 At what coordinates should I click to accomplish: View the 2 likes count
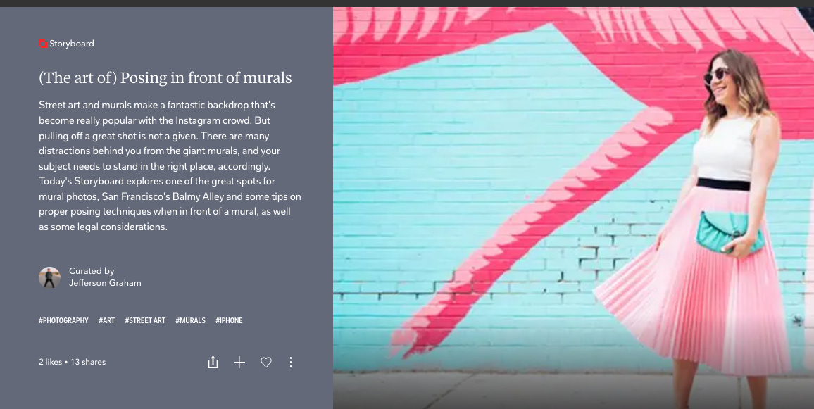(x=51, y=363)
